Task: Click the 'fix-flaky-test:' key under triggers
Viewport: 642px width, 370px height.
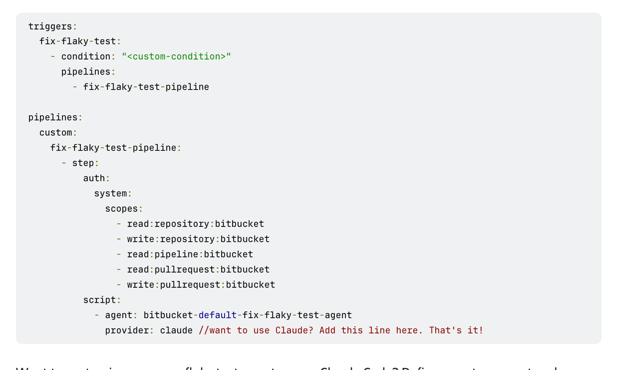Action: click(80, 42)
